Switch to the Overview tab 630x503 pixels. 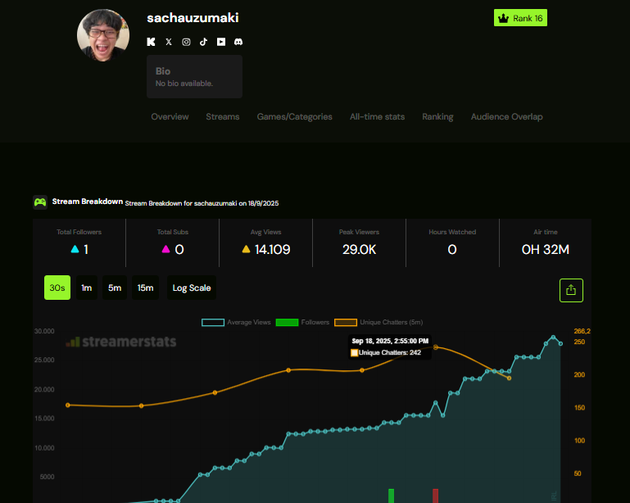170,117
